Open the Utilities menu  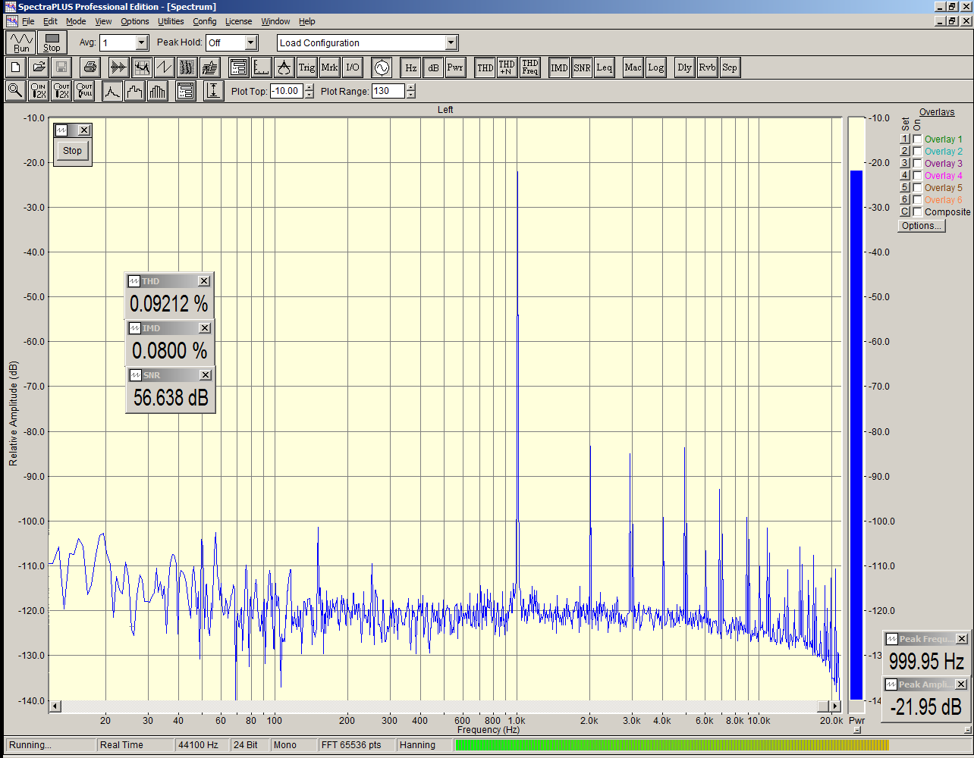171,21
